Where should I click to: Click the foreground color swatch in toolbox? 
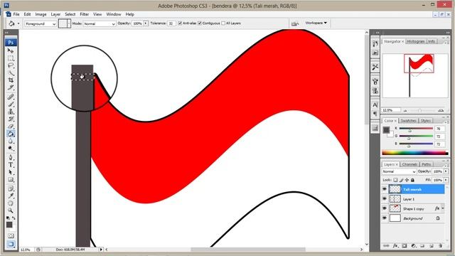9,225
